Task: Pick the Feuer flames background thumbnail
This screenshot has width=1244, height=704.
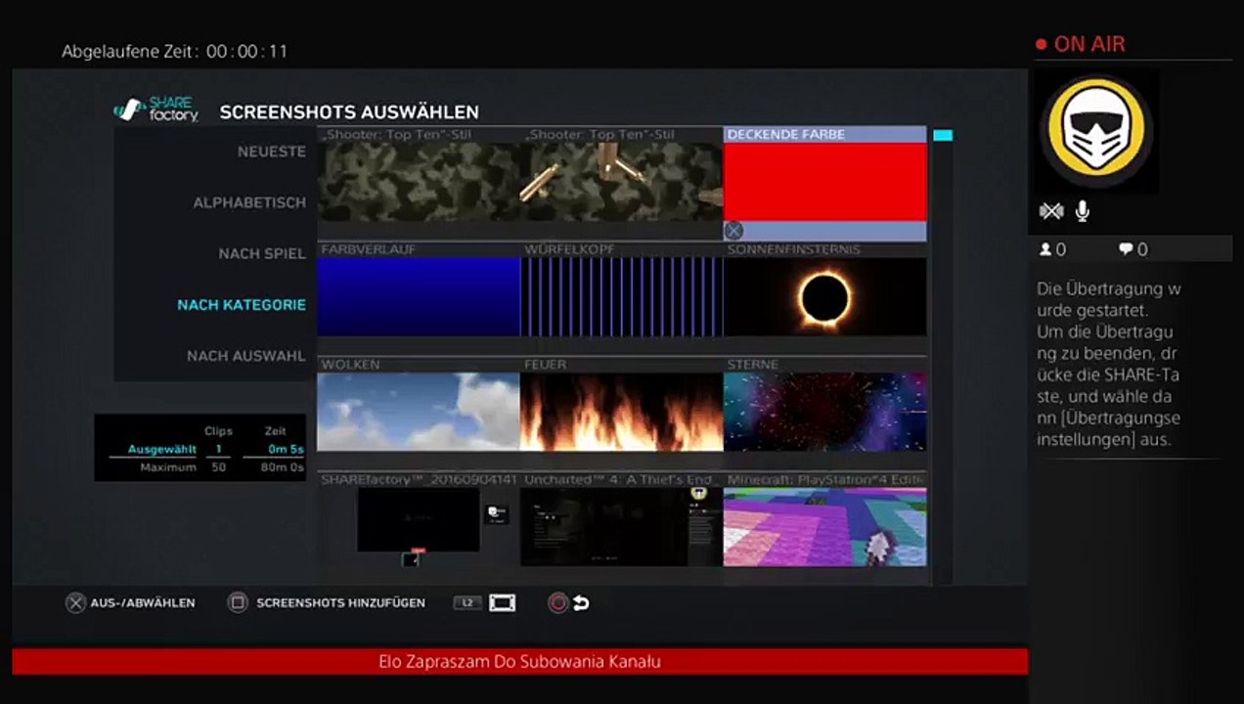Action: (x=621, y=412)
